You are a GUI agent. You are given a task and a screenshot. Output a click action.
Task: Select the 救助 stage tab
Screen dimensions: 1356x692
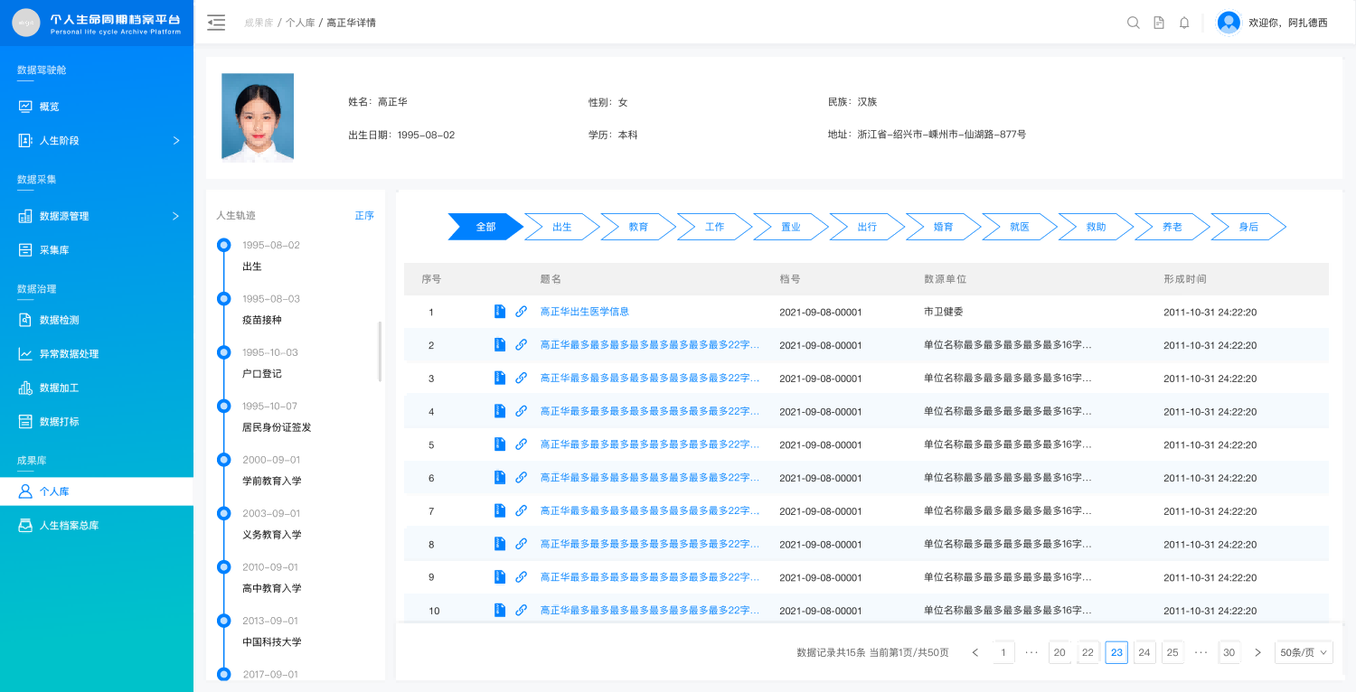click(x=1096, y=227)
